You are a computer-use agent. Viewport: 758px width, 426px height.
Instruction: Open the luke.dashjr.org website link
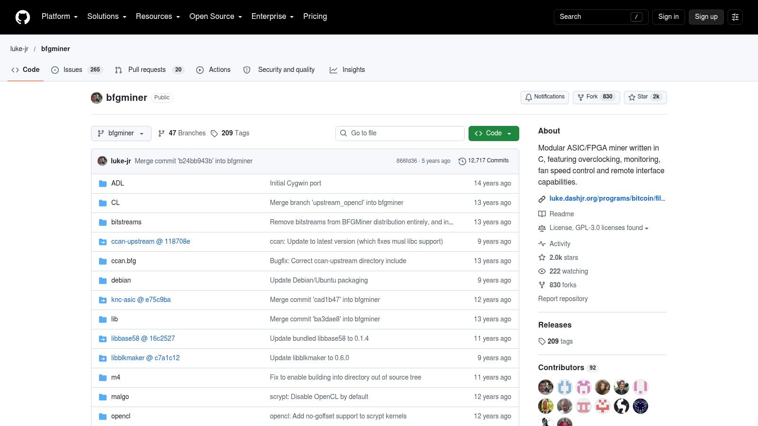pyautogui.click(x=607, y=198)
